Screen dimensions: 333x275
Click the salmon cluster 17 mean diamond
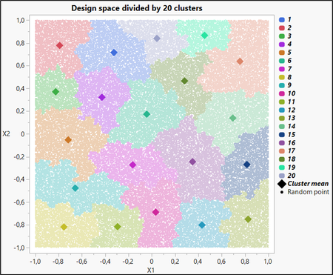[x=240, y=62]
